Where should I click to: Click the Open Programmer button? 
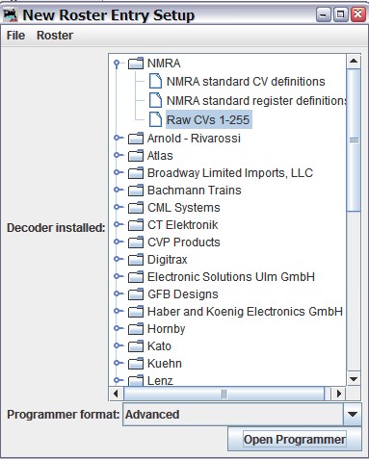coord(295,439)
